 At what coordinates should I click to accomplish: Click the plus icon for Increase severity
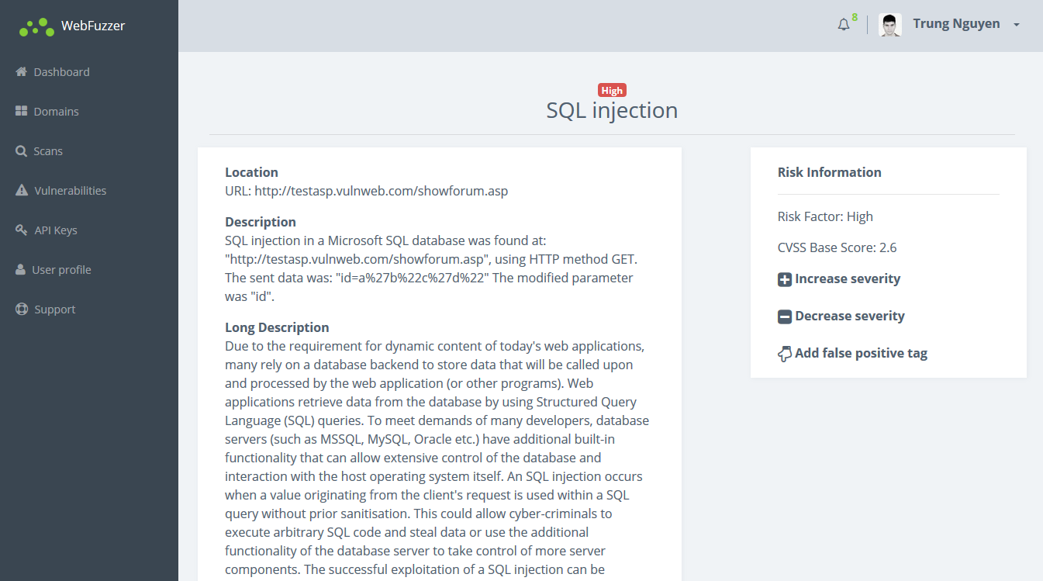[785, 279]
